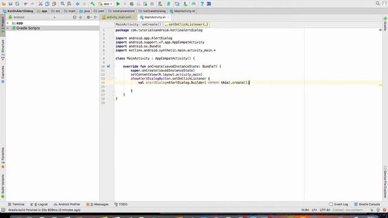Toggle tool window buttons icon in status bar corner
The width and height of the screenshot is (388, 218).
(x=3, y=210)
